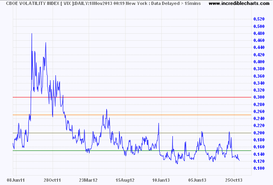Click the 28Oct11 date label

[52, 180]
